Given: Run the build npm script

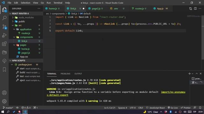Looking at the screenshot, I should (28, 73).
